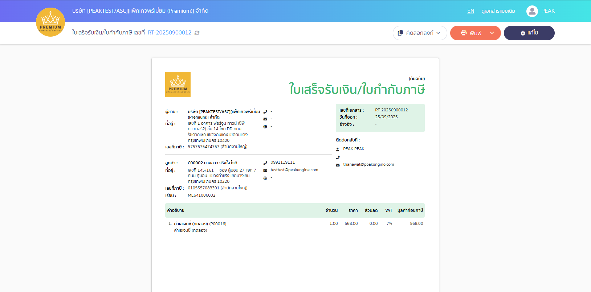Viewport: 591px width, 292px height.
Task: Open document link RT-20250900012
Action: (170, 33)
